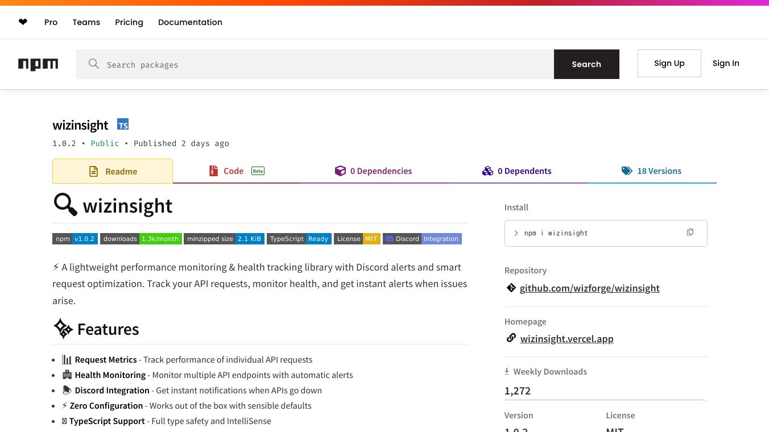Click the large magnifier README heading icon
The height and width of the screenshot is (432, 769).
pyautogui.click(x=65, y=205)
